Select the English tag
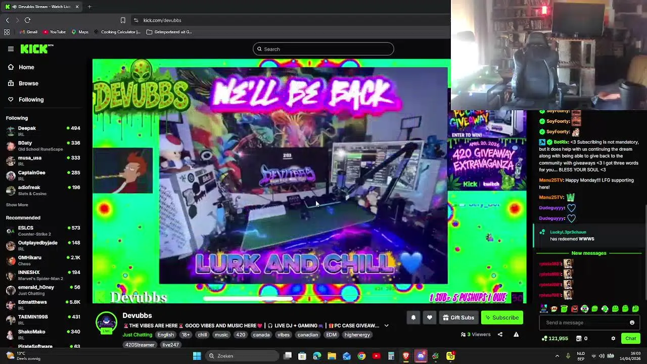The image size is (647, 364). 165,335
